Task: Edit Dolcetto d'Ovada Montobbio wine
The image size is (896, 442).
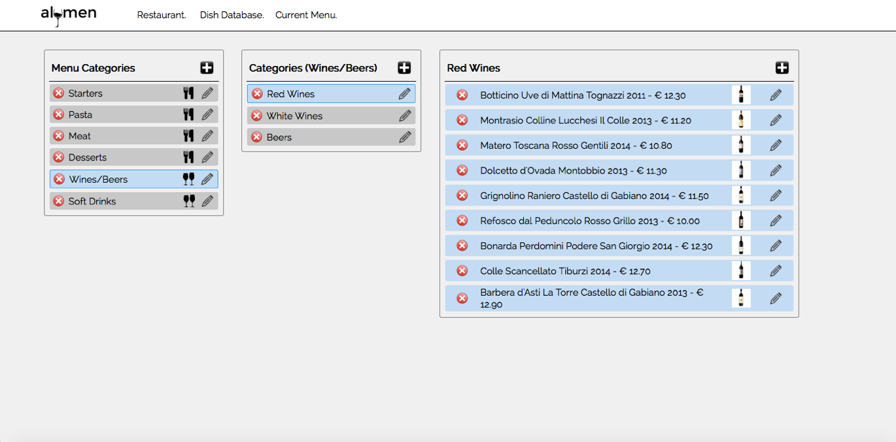Action: tap(776, 170)
